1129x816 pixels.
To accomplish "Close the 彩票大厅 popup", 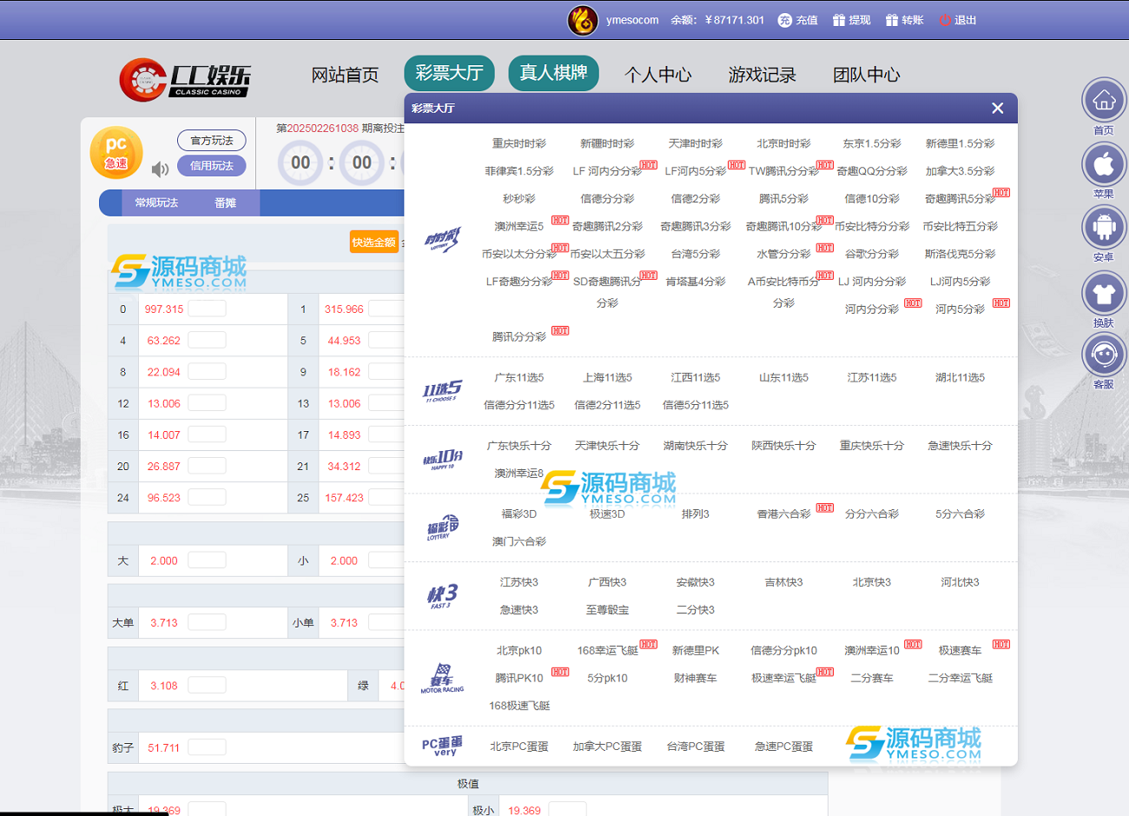I will click(997, 108).
